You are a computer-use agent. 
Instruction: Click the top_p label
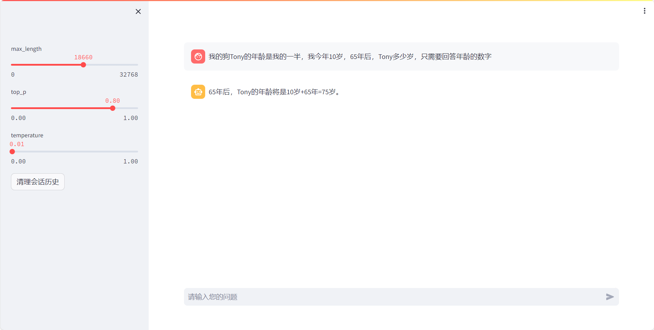[x=18, y=92]
